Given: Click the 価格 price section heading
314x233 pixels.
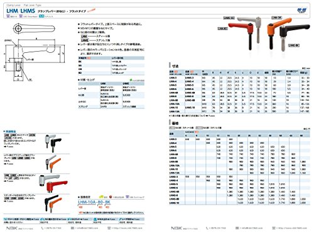Looking at the screenshot, I should 175,123.
